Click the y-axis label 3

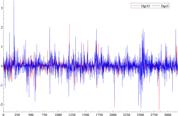pyautogui.click(x=2, y=8)
